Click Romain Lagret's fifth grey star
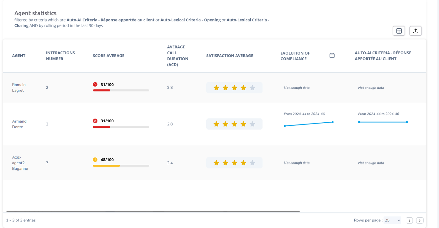439x228 pixels. (x=252, y=88)
